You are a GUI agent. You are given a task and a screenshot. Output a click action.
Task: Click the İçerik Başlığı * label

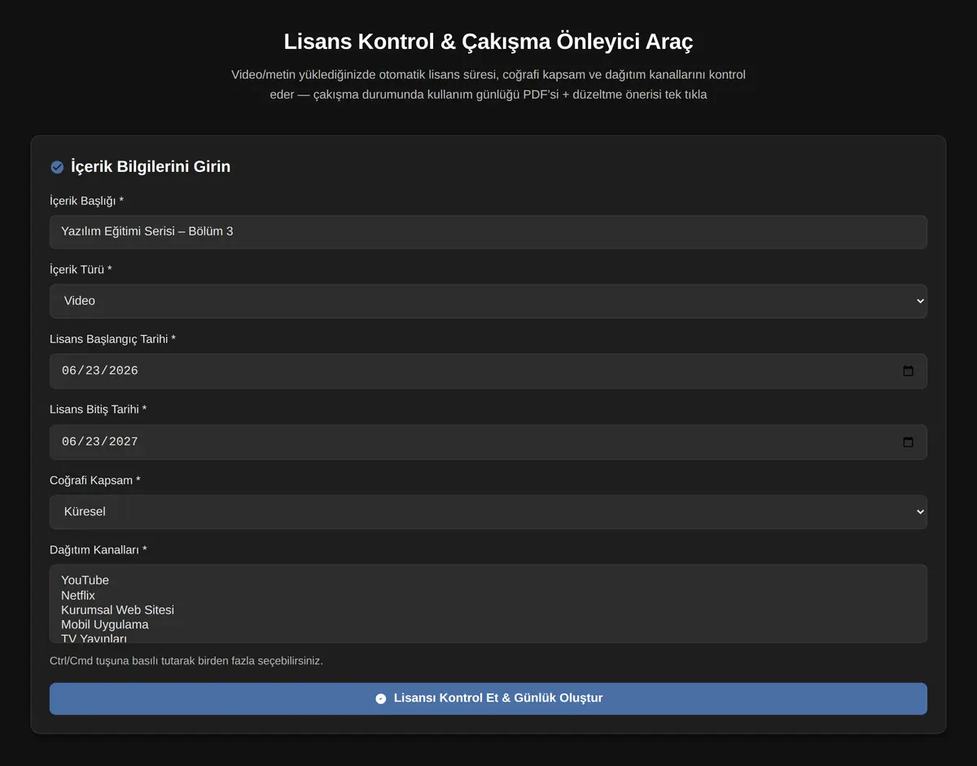87,200
